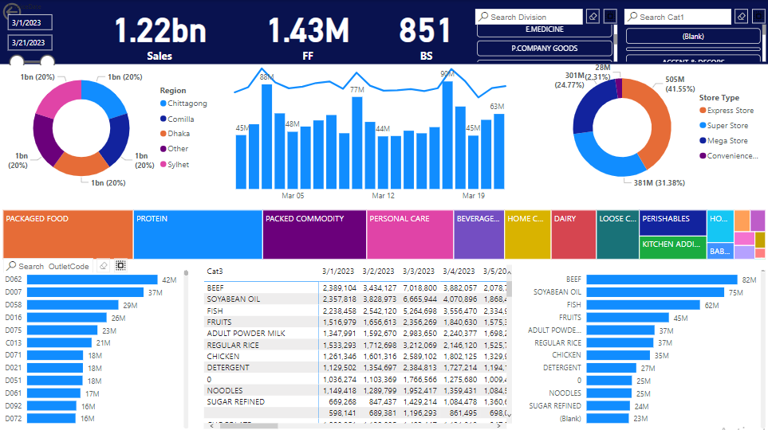Screen dimensions: 768x430
Task: Clear OutletCode selections with eraser icon
Action: click(104, 266)
